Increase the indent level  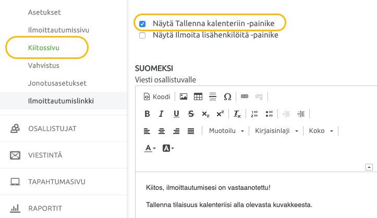click(301, 114)
